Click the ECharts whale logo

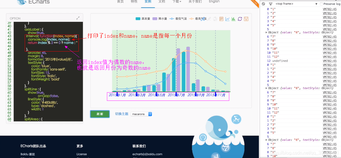(x=22, y=2)
